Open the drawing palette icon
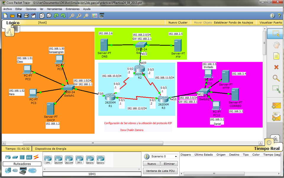The image size is (284, 178). click(x=95, y=16)
